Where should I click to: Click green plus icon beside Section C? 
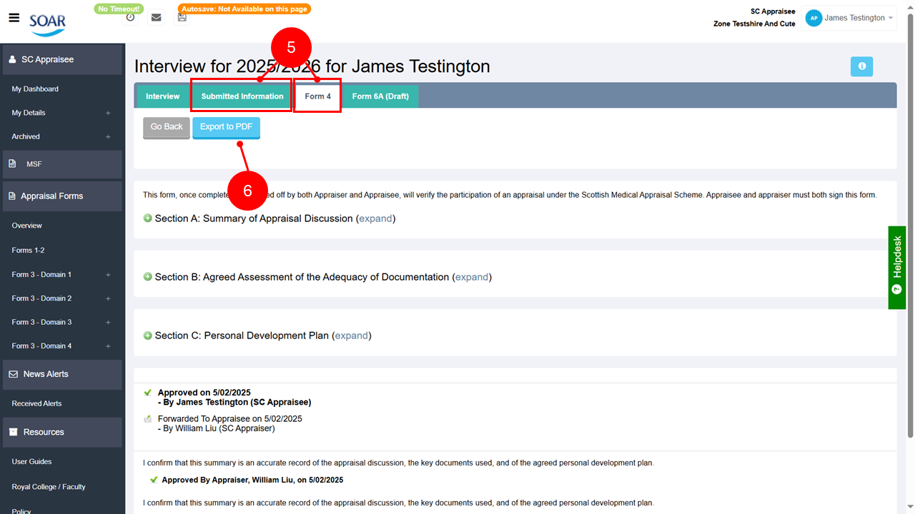[x=148, y=336]
